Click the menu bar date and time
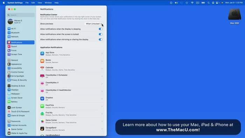This screenshot has width=245, height=138. pyautogui.click(x=234, y=3)
